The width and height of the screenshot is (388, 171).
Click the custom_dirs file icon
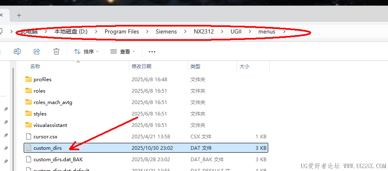(x=29, y=148)
